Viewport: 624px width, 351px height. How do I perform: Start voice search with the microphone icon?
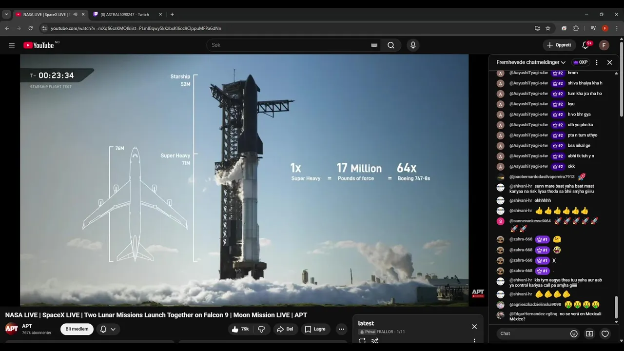[x=413, y=45]
